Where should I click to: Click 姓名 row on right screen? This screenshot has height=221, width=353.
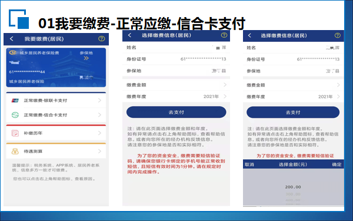pos(294,48)
